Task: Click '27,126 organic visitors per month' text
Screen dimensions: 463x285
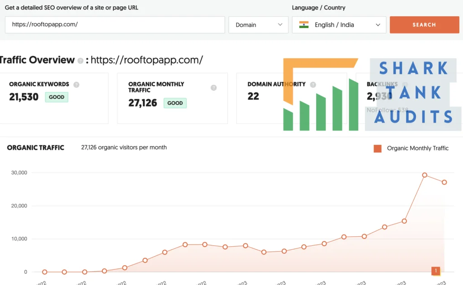Action: pyautogui.click(x=124, y=147)
